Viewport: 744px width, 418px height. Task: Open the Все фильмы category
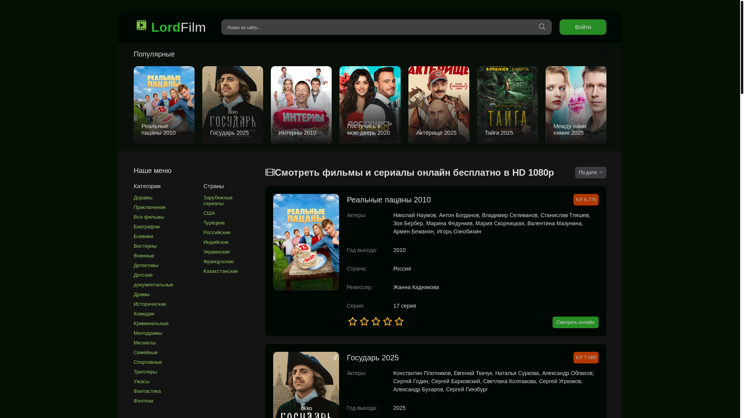149,217
